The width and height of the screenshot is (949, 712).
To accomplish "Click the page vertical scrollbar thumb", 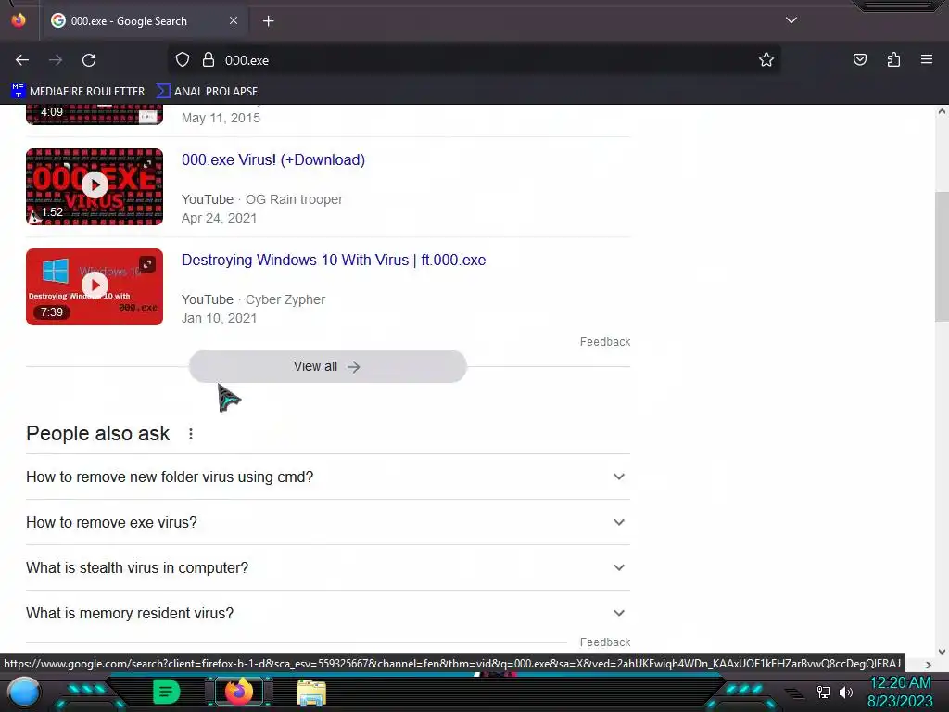I will (942, 258).
